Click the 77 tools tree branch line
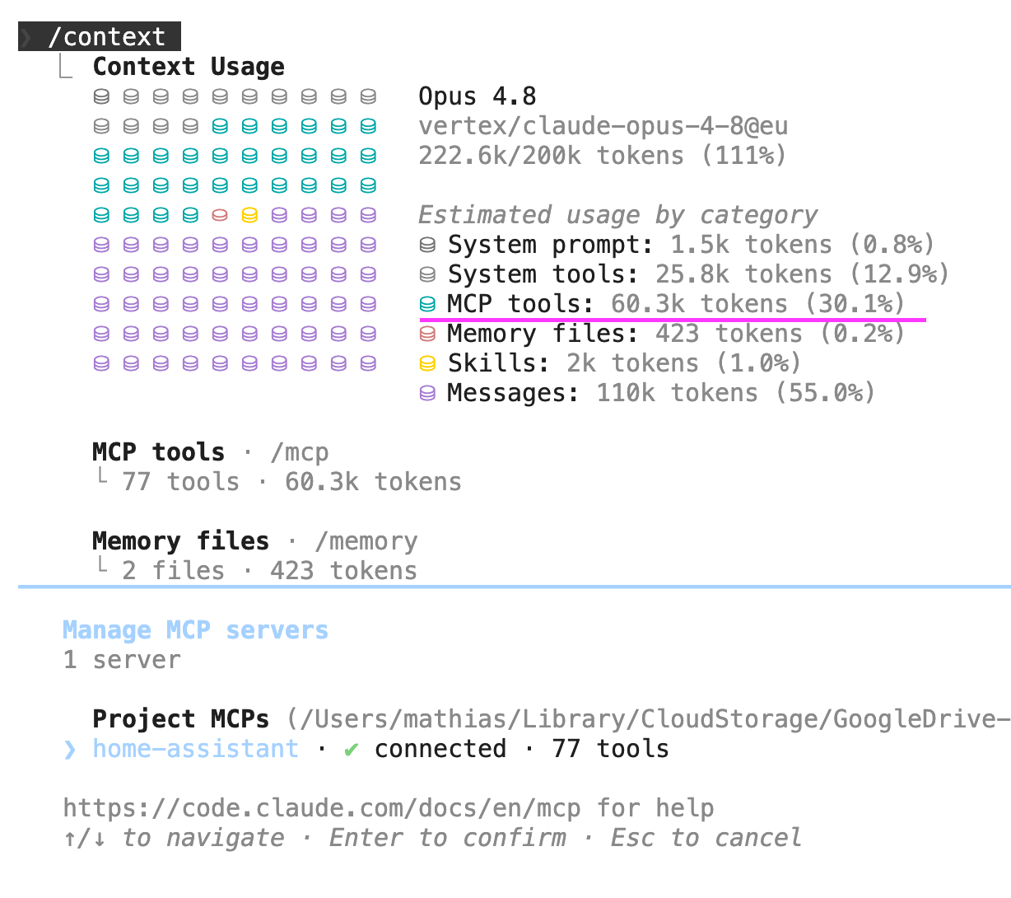This screenshot has width=1011, height=898. 101,478
